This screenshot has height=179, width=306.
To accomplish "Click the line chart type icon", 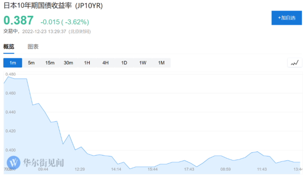I will point(295,63).
